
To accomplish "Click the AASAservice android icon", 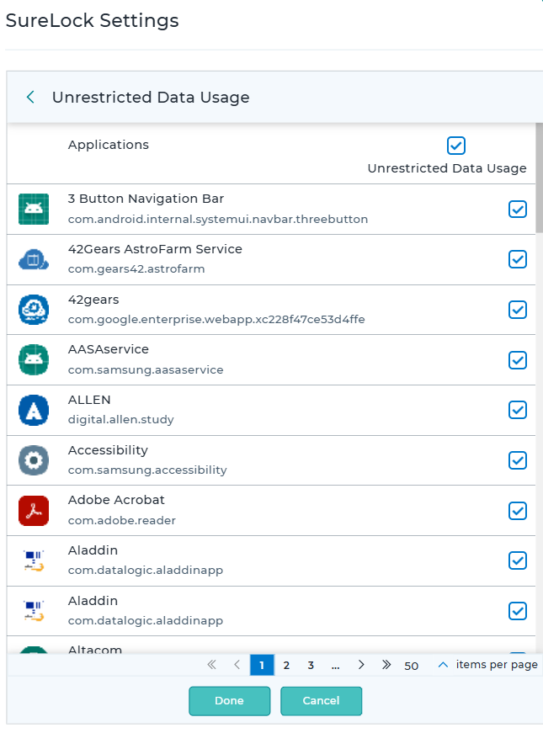I will tap(34, 360).
